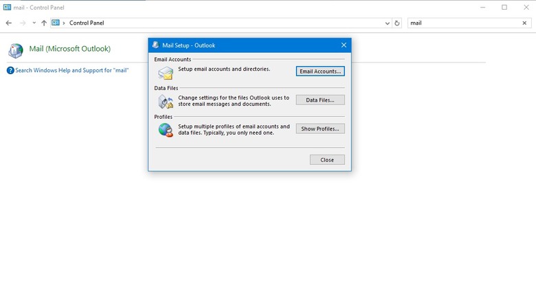Open the Show Profiles button
This screenshot has width=536, height=303.
320,128
